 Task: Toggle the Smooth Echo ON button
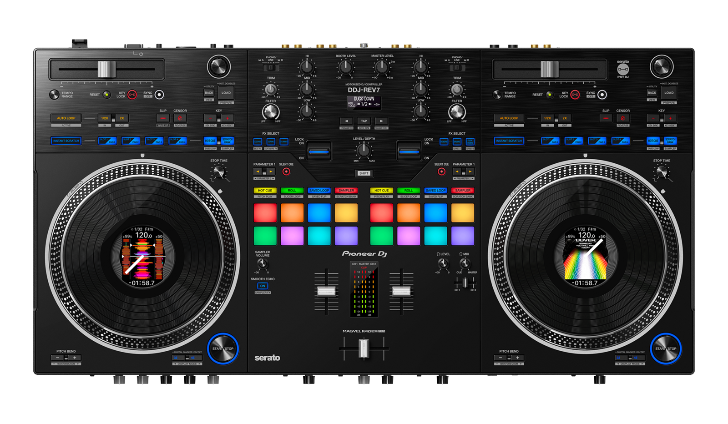263,286
